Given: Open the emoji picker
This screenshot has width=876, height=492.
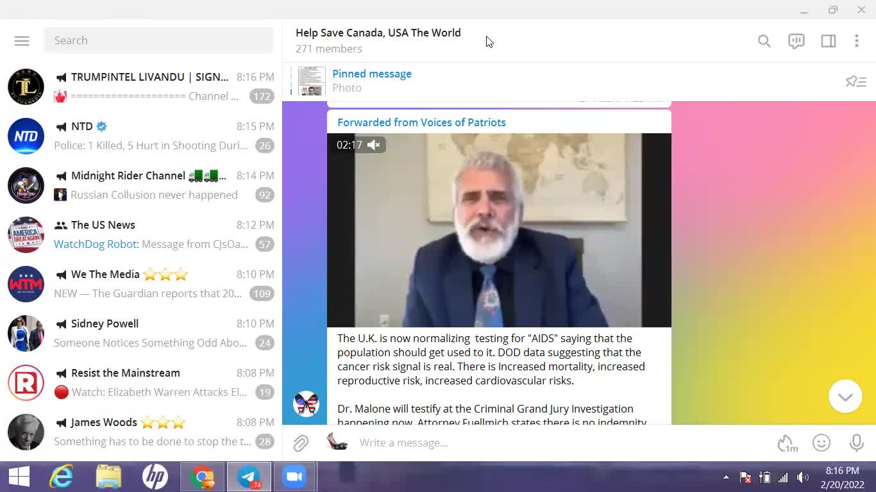Looking at the screenshot, I should pyautogui.click(x=821, y=443).
